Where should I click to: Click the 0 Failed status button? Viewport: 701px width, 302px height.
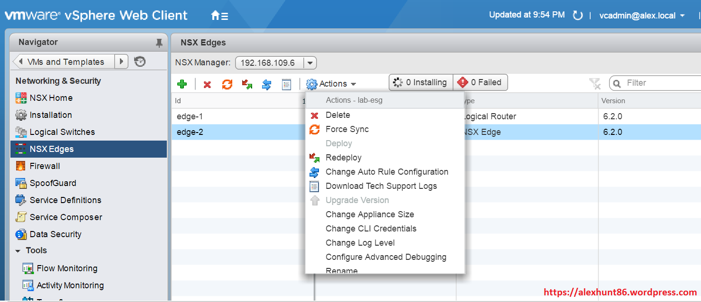pyautogui.click(x=480, y=82)
